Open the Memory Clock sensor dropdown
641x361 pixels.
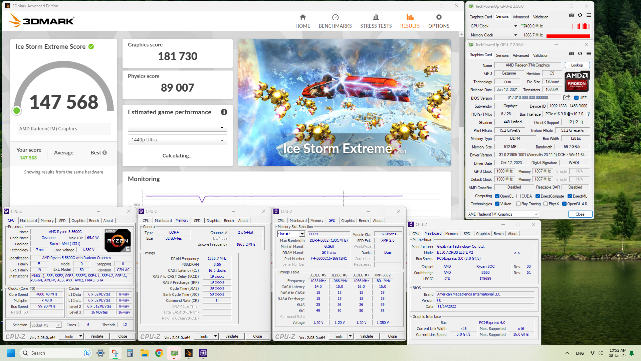coord(494,35)
